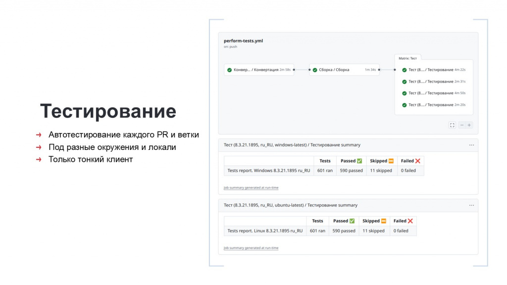
Task: Click 0 failed cell in Windows table
Action: [x=410, y=171]
